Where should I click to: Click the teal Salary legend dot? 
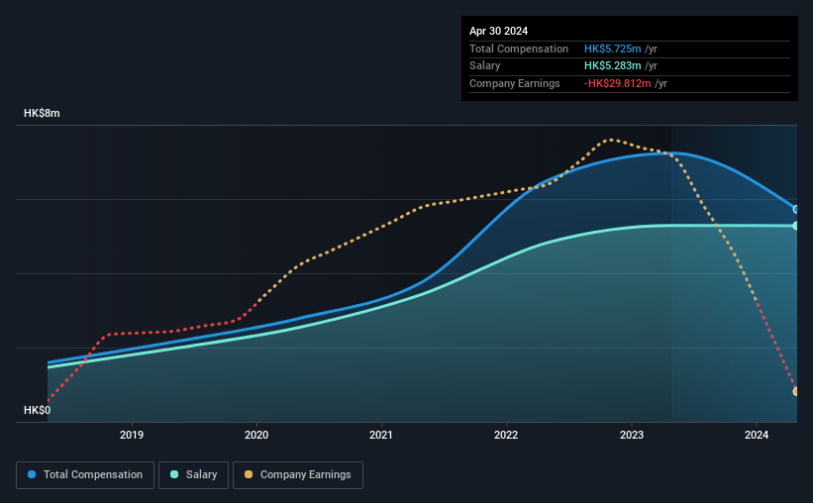pos(174,474)
